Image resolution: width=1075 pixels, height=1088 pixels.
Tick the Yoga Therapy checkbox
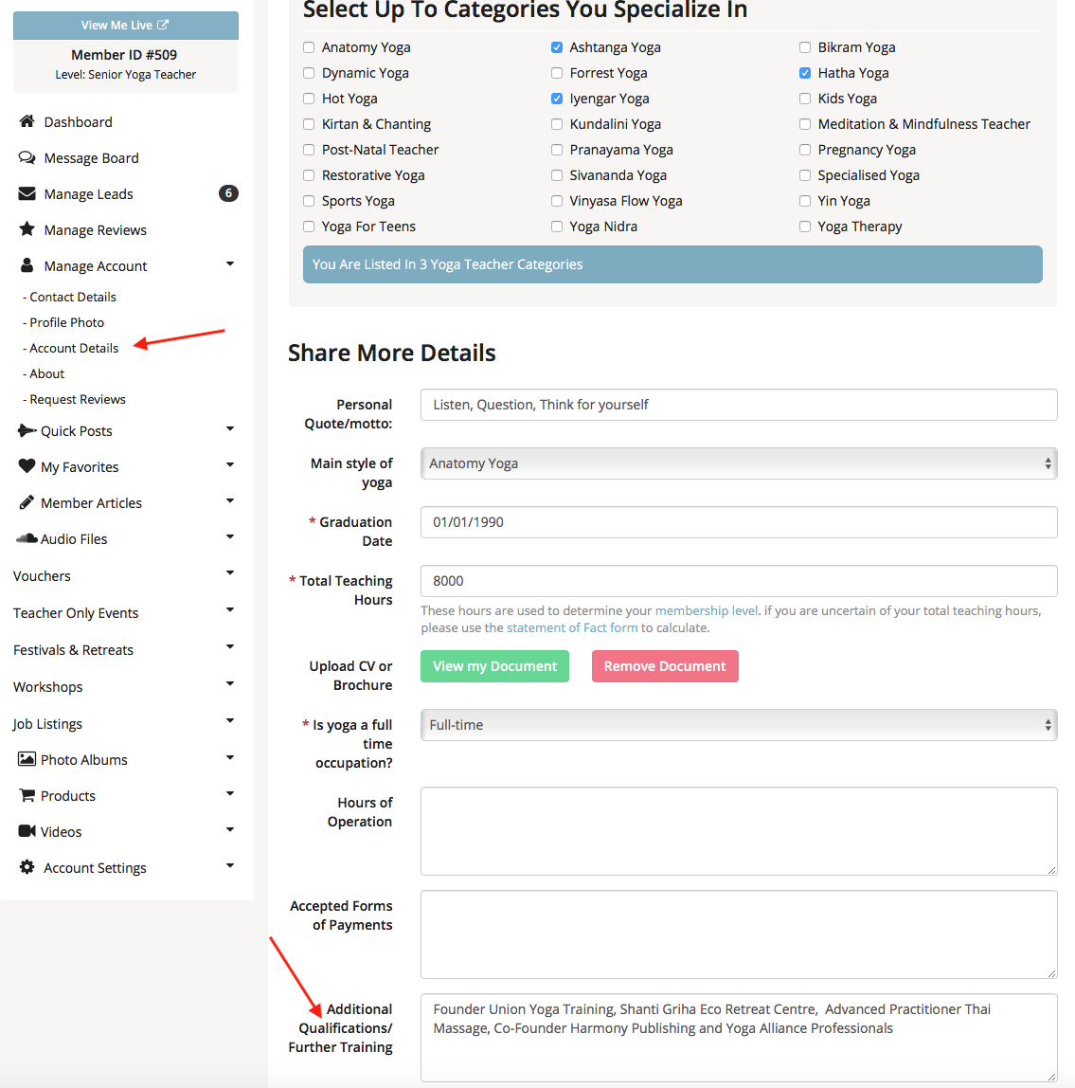805,227
